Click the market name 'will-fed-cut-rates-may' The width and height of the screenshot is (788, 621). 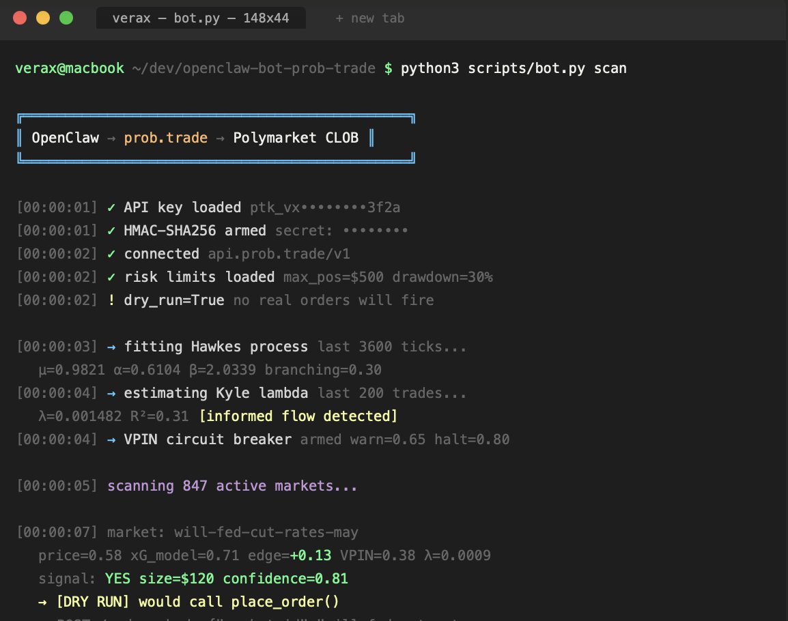(x=266, y=532)
